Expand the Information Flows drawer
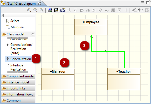 [x=18, y=94]
